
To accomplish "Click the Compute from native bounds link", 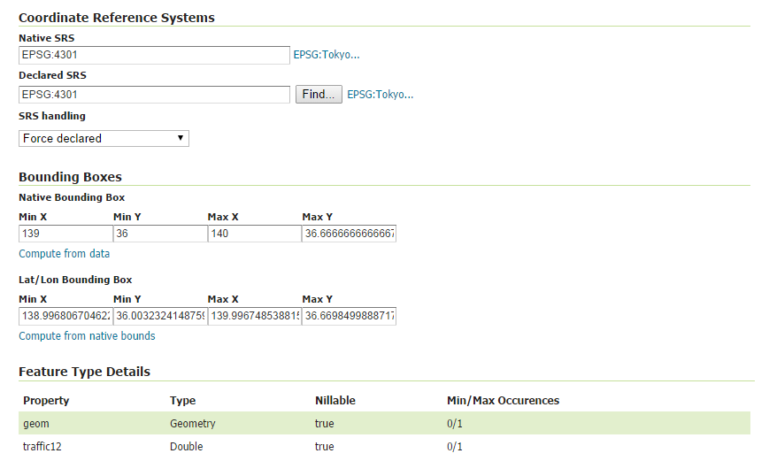I will (x=87, y=336).
